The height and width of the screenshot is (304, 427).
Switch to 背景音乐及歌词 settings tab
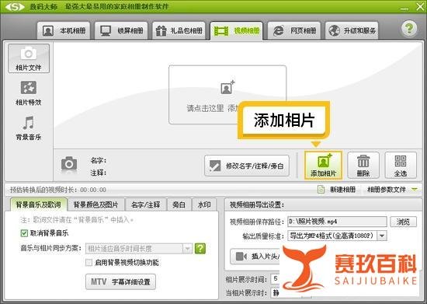38,204
